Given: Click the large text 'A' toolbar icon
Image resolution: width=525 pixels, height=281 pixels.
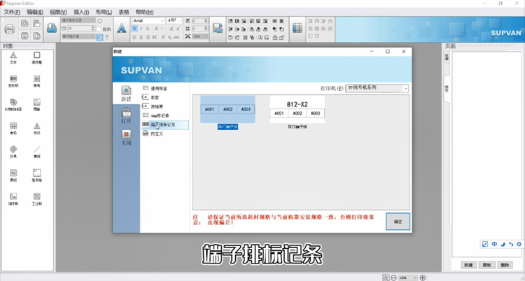Looking at the screenshot, I should (x=121, y=29).
